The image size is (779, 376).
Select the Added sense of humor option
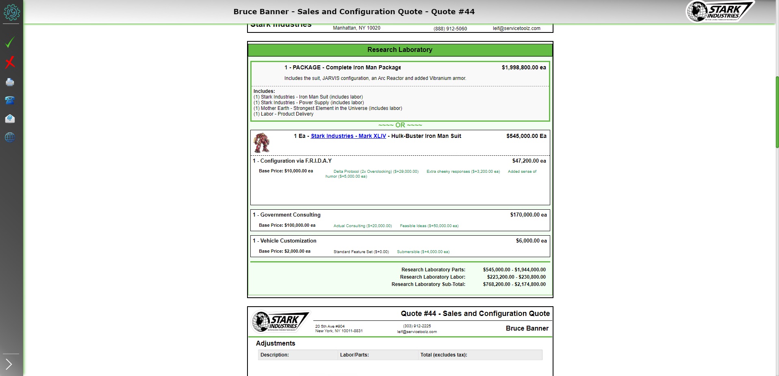pyautogui.click(x=522, y=172)
